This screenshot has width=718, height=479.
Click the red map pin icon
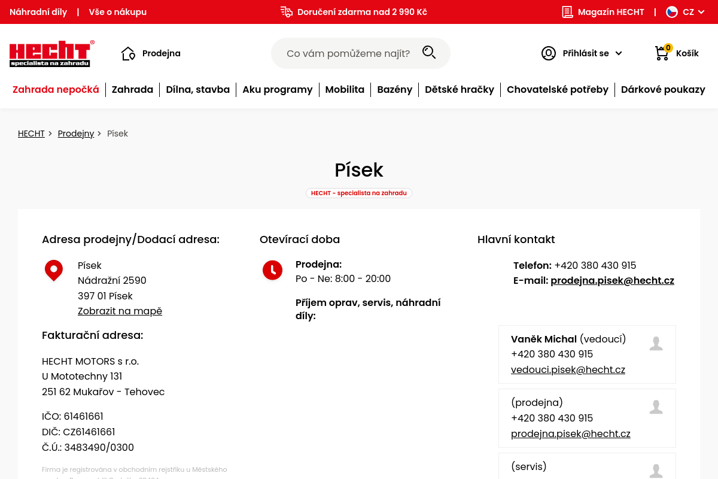click(54, 271)
